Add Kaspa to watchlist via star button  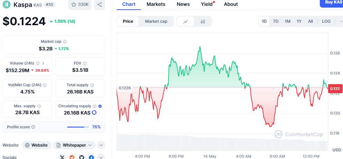[x=80, y=4]
